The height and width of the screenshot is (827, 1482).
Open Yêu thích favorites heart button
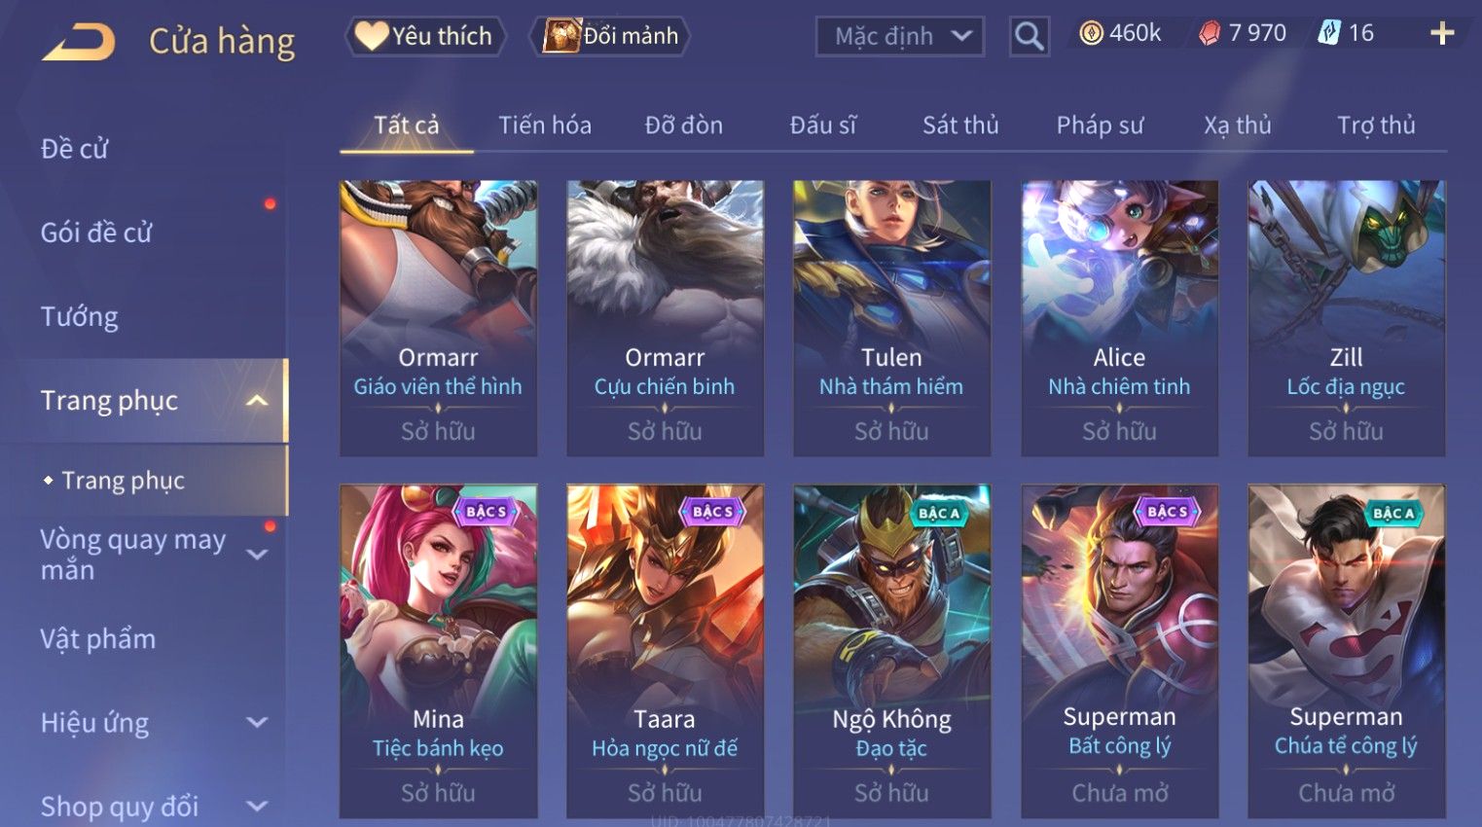point(425,36)
